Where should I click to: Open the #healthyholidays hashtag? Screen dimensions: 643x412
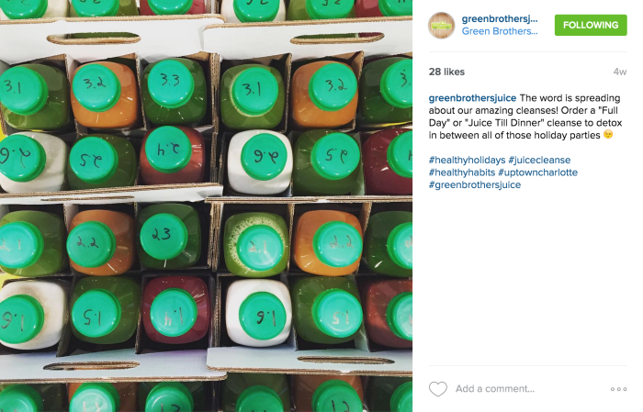click(467, 161)
